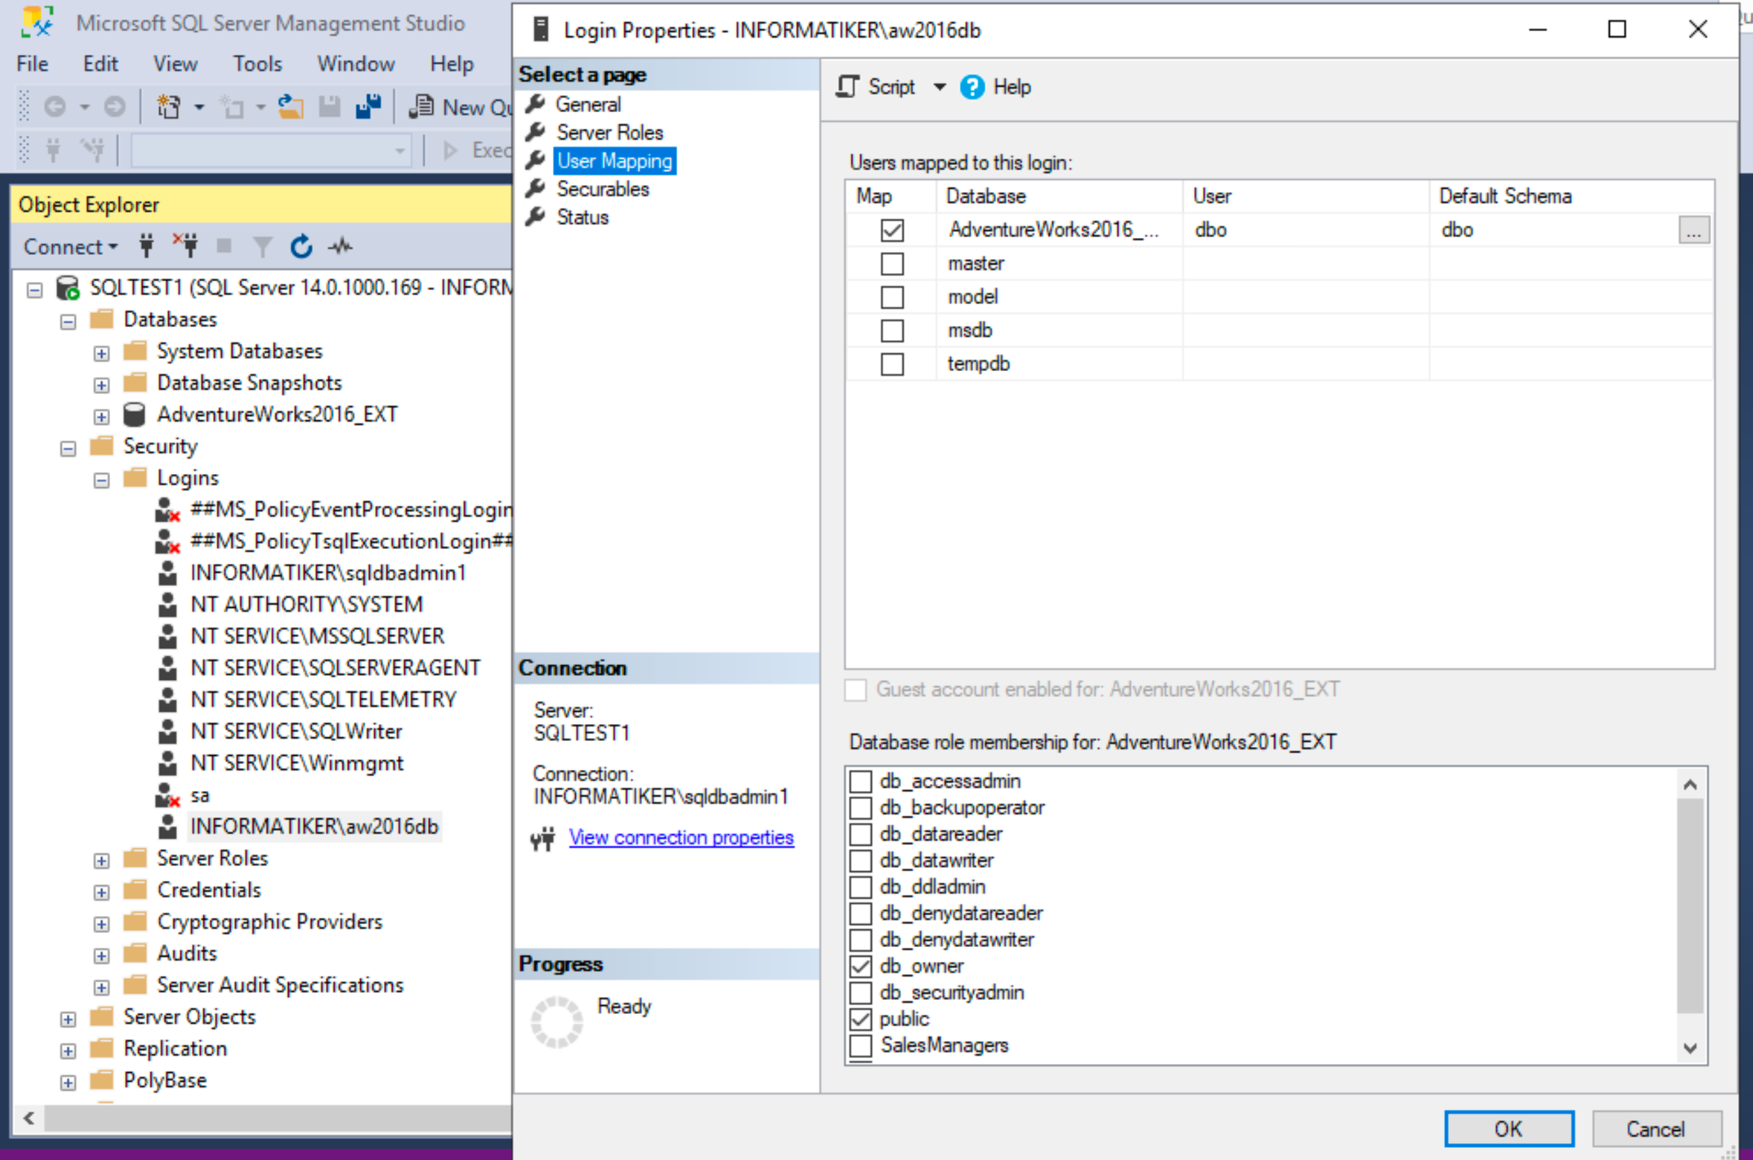Click the Navigate Backward arrow icon
This screenshot has width=1753, height=1160.
[x=55, y=107]
